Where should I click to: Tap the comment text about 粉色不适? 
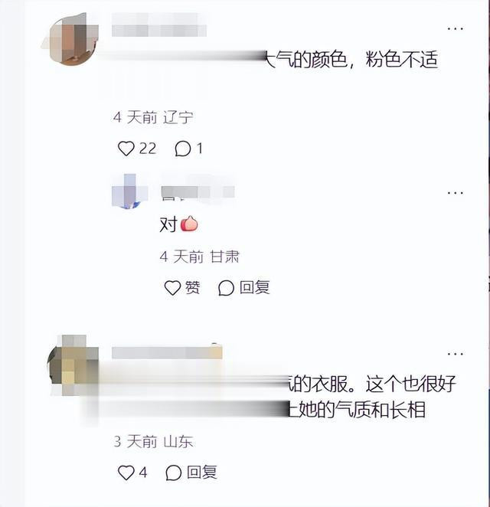coord(351,60)
